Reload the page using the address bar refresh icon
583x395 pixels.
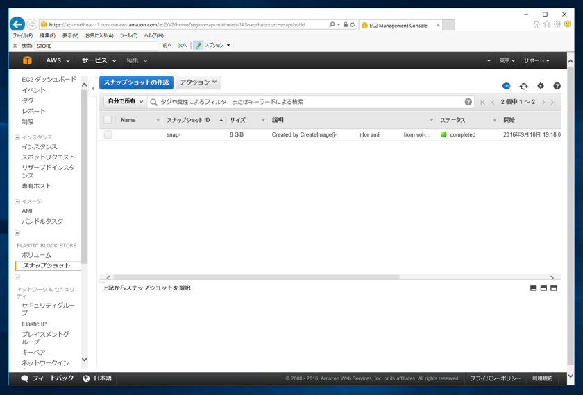click(352, 24)
